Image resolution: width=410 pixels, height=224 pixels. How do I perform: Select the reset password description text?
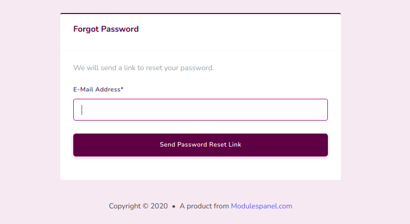coord(143,68)
